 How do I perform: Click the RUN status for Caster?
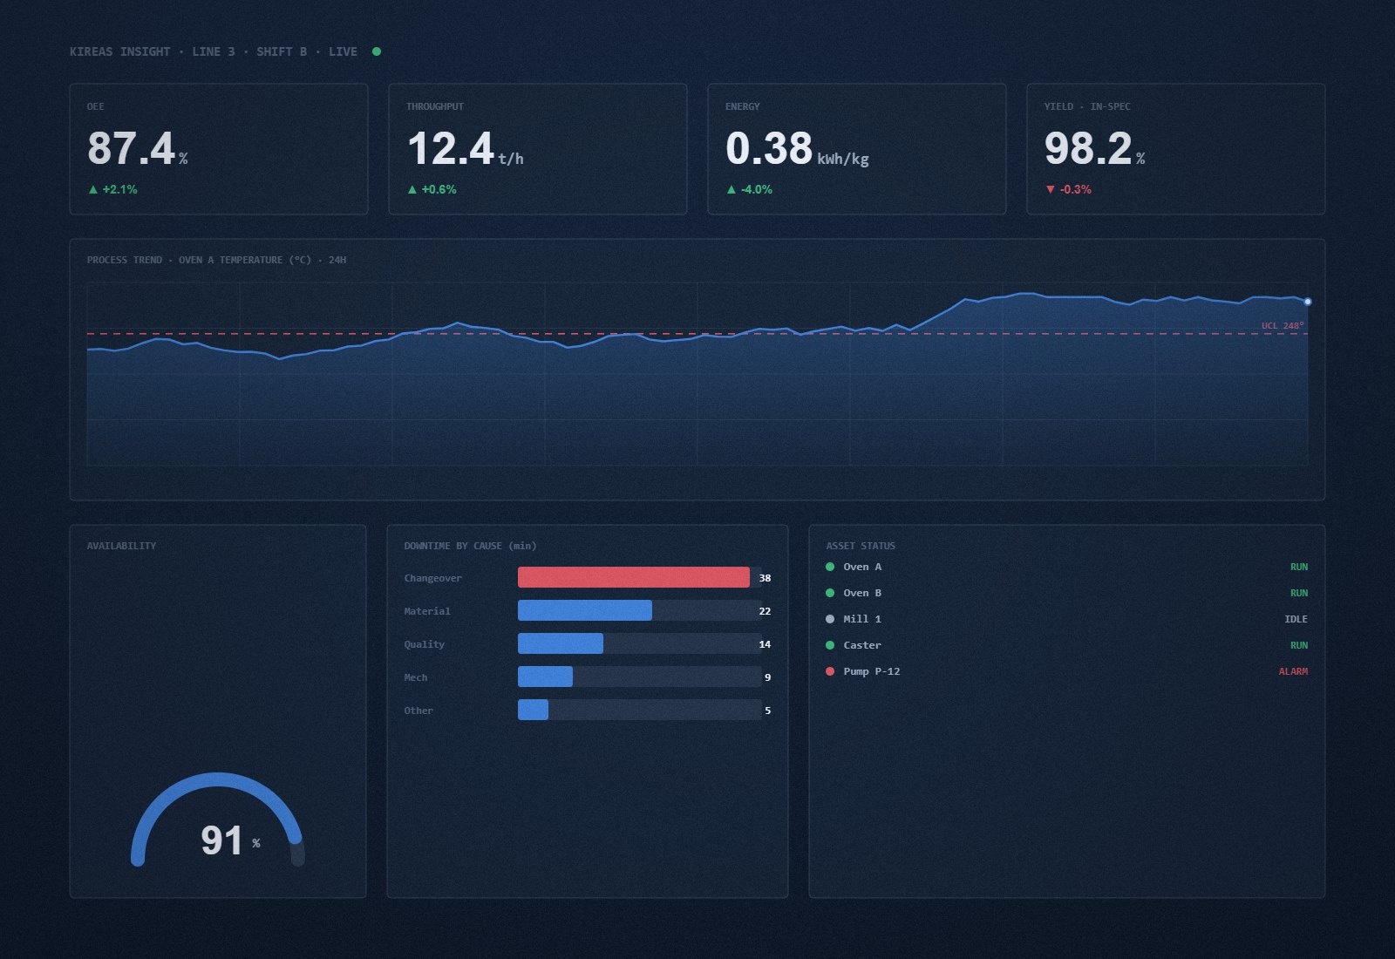coord(1299,645)
